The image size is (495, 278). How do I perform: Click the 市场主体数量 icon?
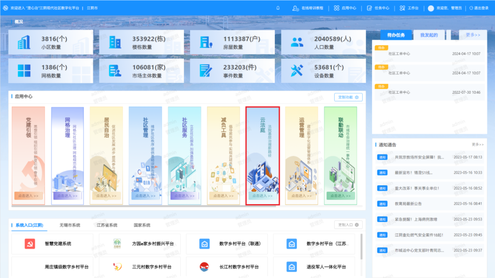(115, 71)
